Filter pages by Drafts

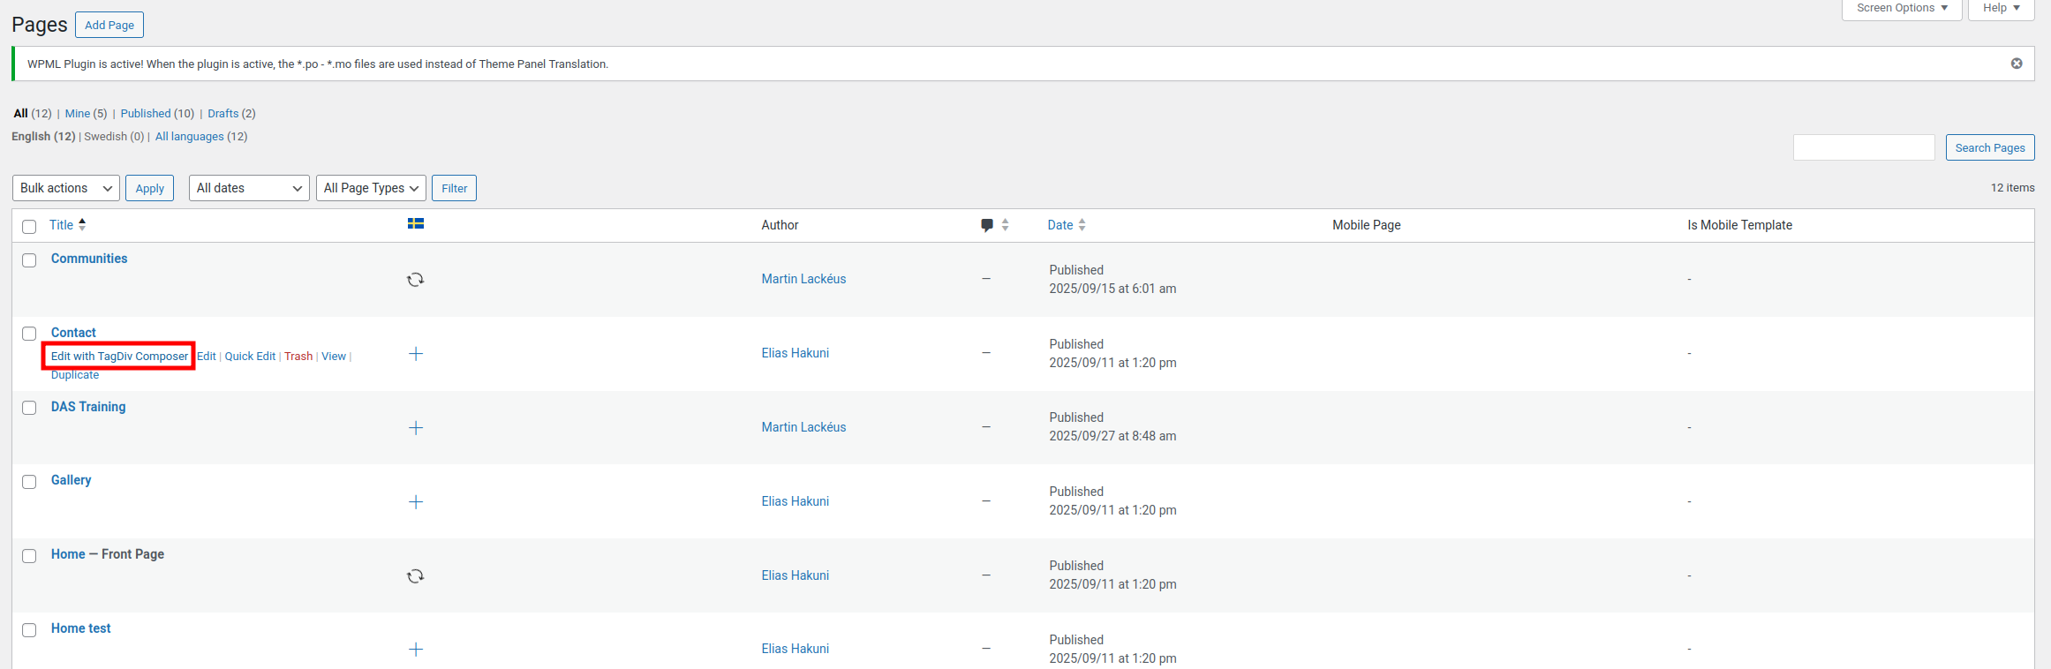222,114
